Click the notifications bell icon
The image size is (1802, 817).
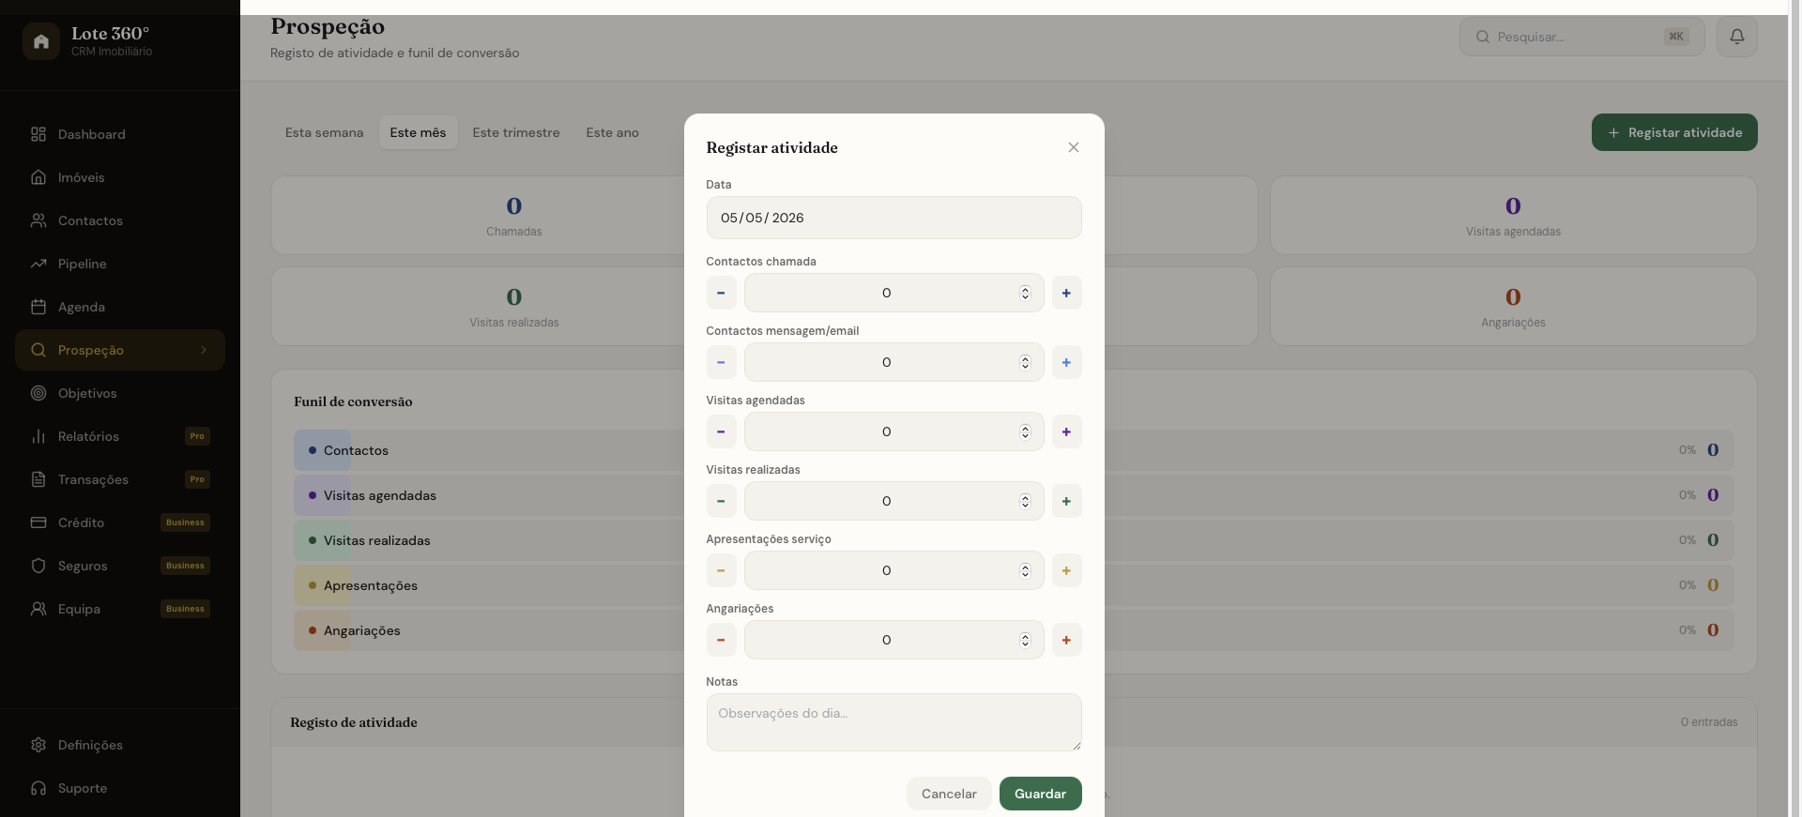pyautogui.click(x=1737, y=37)
